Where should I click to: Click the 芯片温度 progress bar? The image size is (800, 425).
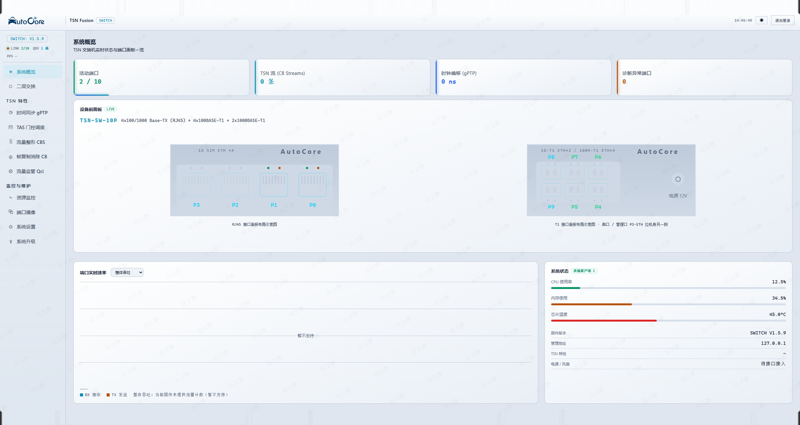[668, 321]
